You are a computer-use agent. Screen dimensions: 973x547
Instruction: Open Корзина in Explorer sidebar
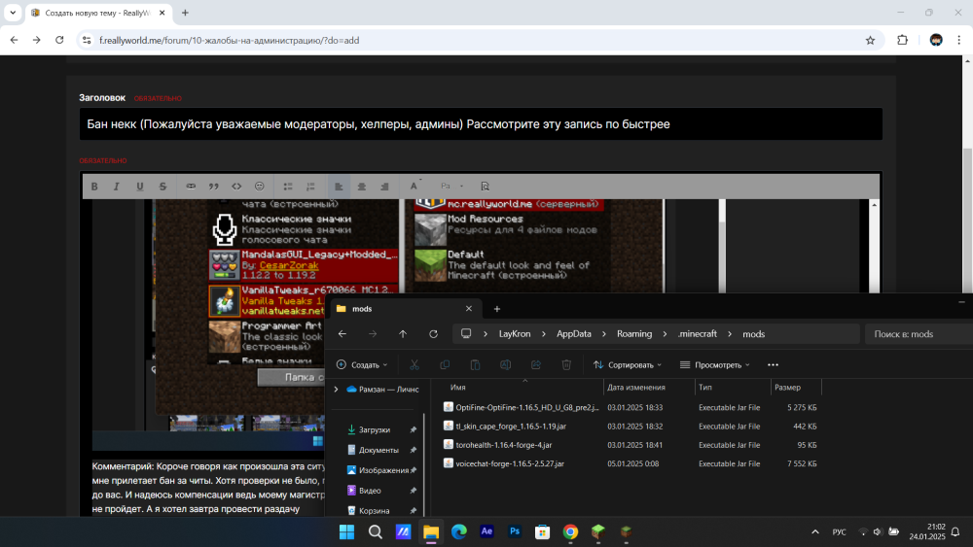(x=375, y=511)
